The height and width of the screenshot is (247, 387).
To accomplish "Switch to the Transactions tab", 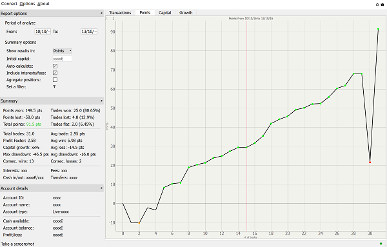I will click(x=120, y=13).
